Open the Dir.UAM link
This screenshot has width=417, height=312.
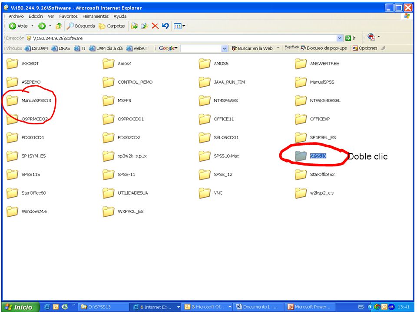coord(36,48)
